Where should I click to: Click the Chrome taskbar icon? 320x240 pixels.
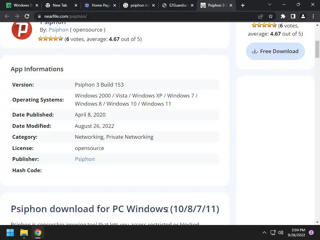point(38,232)
